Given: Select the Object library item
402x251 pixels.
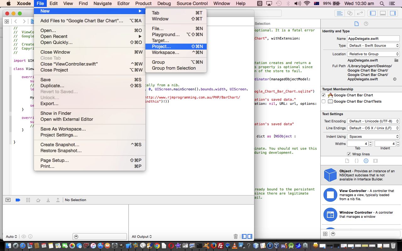Looking at the screenshot, I should point(361,175).
